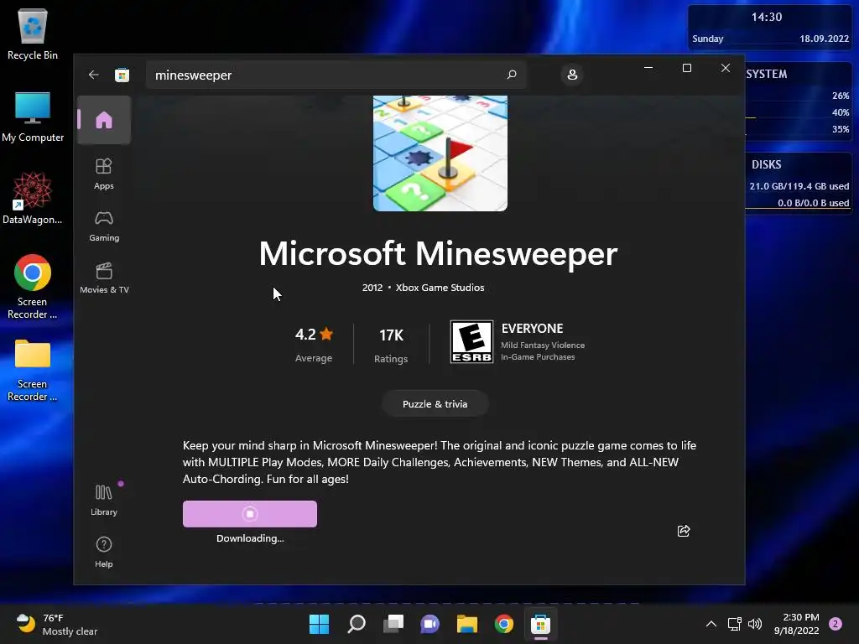Open the taskbar clock showing 2:30 PM
The image size is (859, 644).
tap(796, 624)
